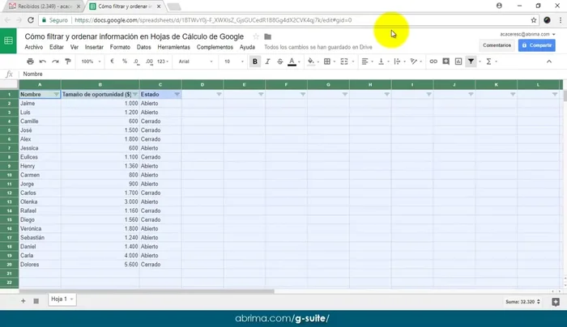The width and height of the screenshot is (567, 327).
Task: Click the print icon in toolbar
Action: tap(30, 61)
